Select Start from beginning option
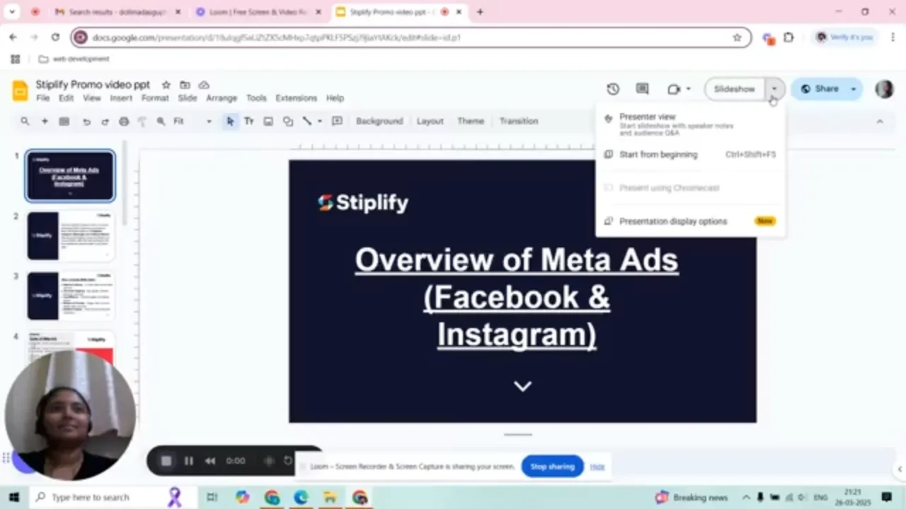This screenshot has height=509, width=906. click(690, 154)
